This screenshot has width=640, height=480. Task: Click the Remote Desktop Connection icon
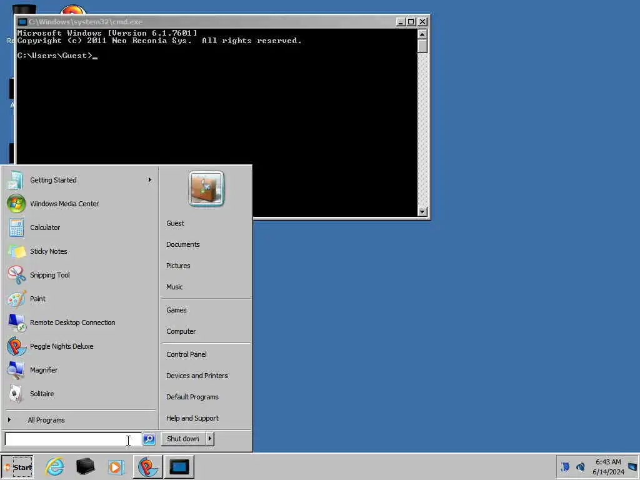coord(16,322)
